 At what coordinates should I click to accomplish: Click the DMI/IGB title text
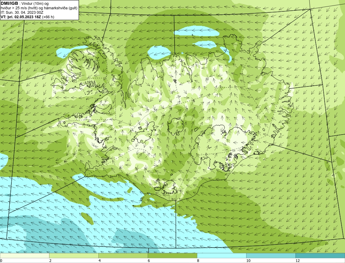pos(9,3)
